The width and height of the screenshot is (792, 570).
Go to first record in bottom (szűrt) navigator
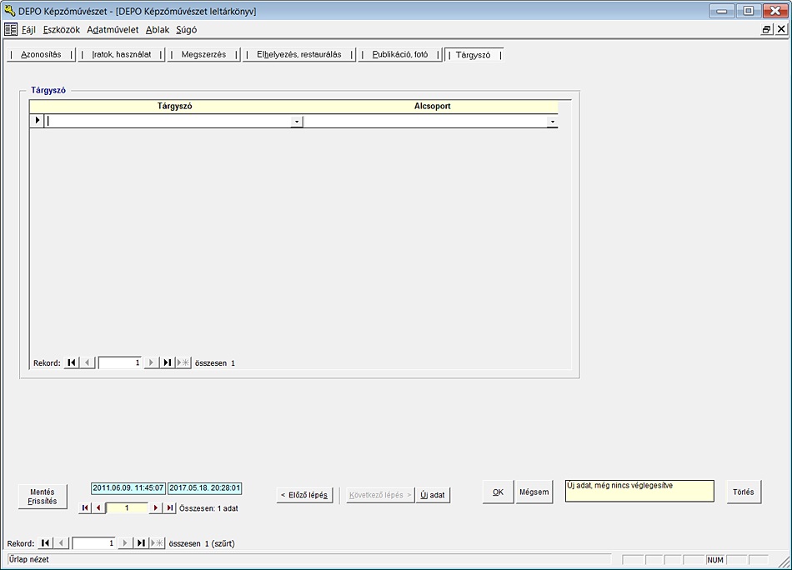coord(46,543)
